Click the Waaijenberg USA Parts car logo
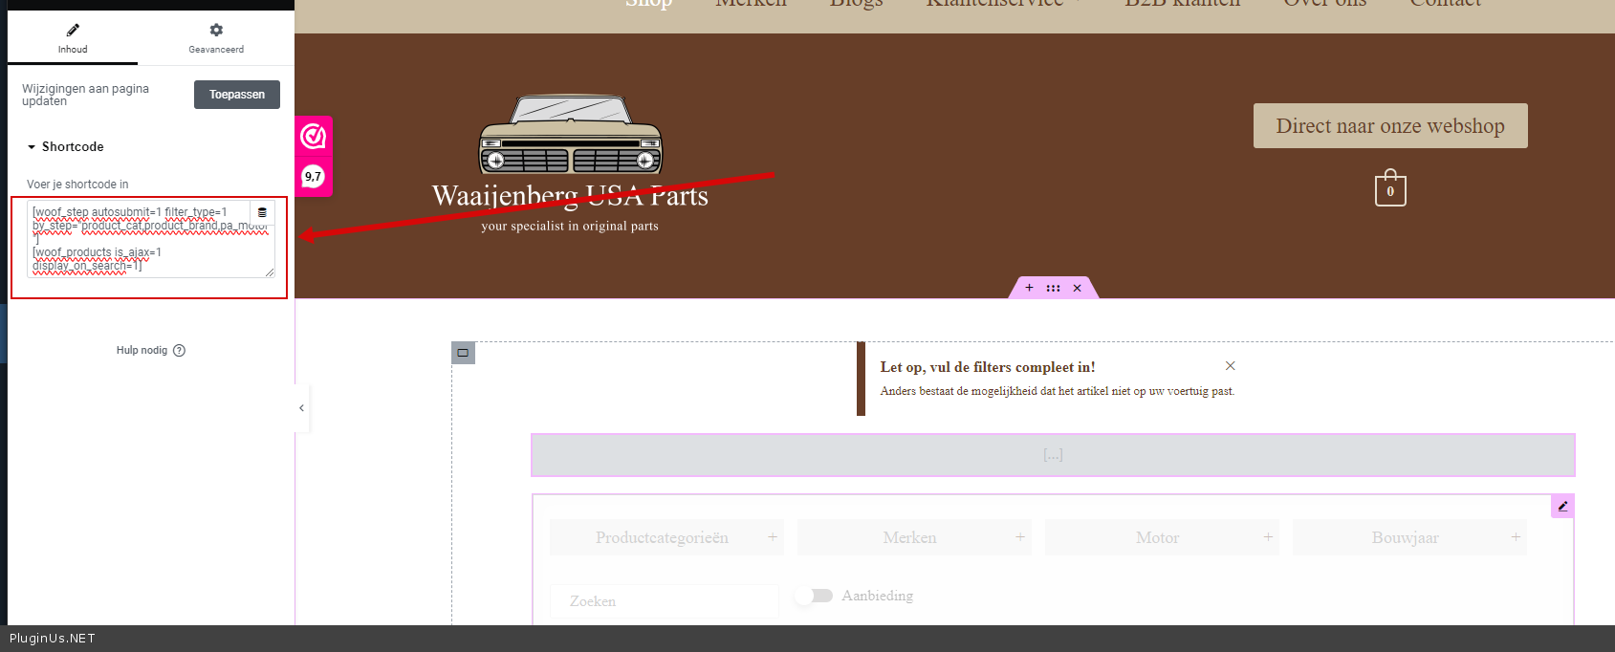The image size is (1615, 652). tap(570, 135)
